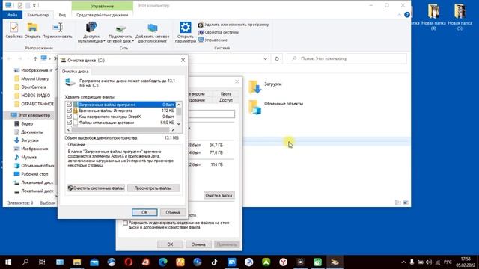The height and width of the screenshot is (269, 479).
Task: Open the Загрузки folder icon in Explorer
Action: coord(254,87)
